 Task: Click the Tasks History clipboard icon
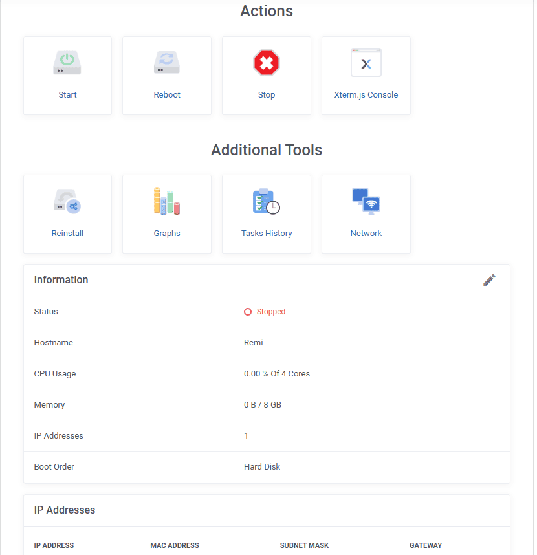pos(267,201)
